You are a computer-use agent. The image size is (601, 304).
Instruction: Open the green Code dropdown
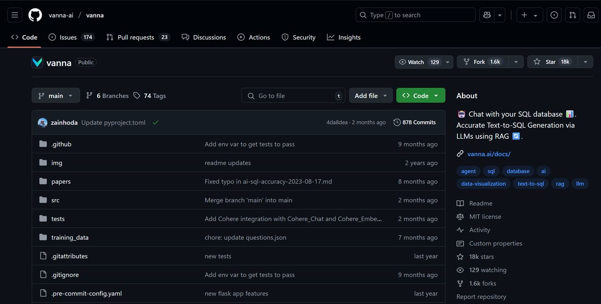[420, 96]
